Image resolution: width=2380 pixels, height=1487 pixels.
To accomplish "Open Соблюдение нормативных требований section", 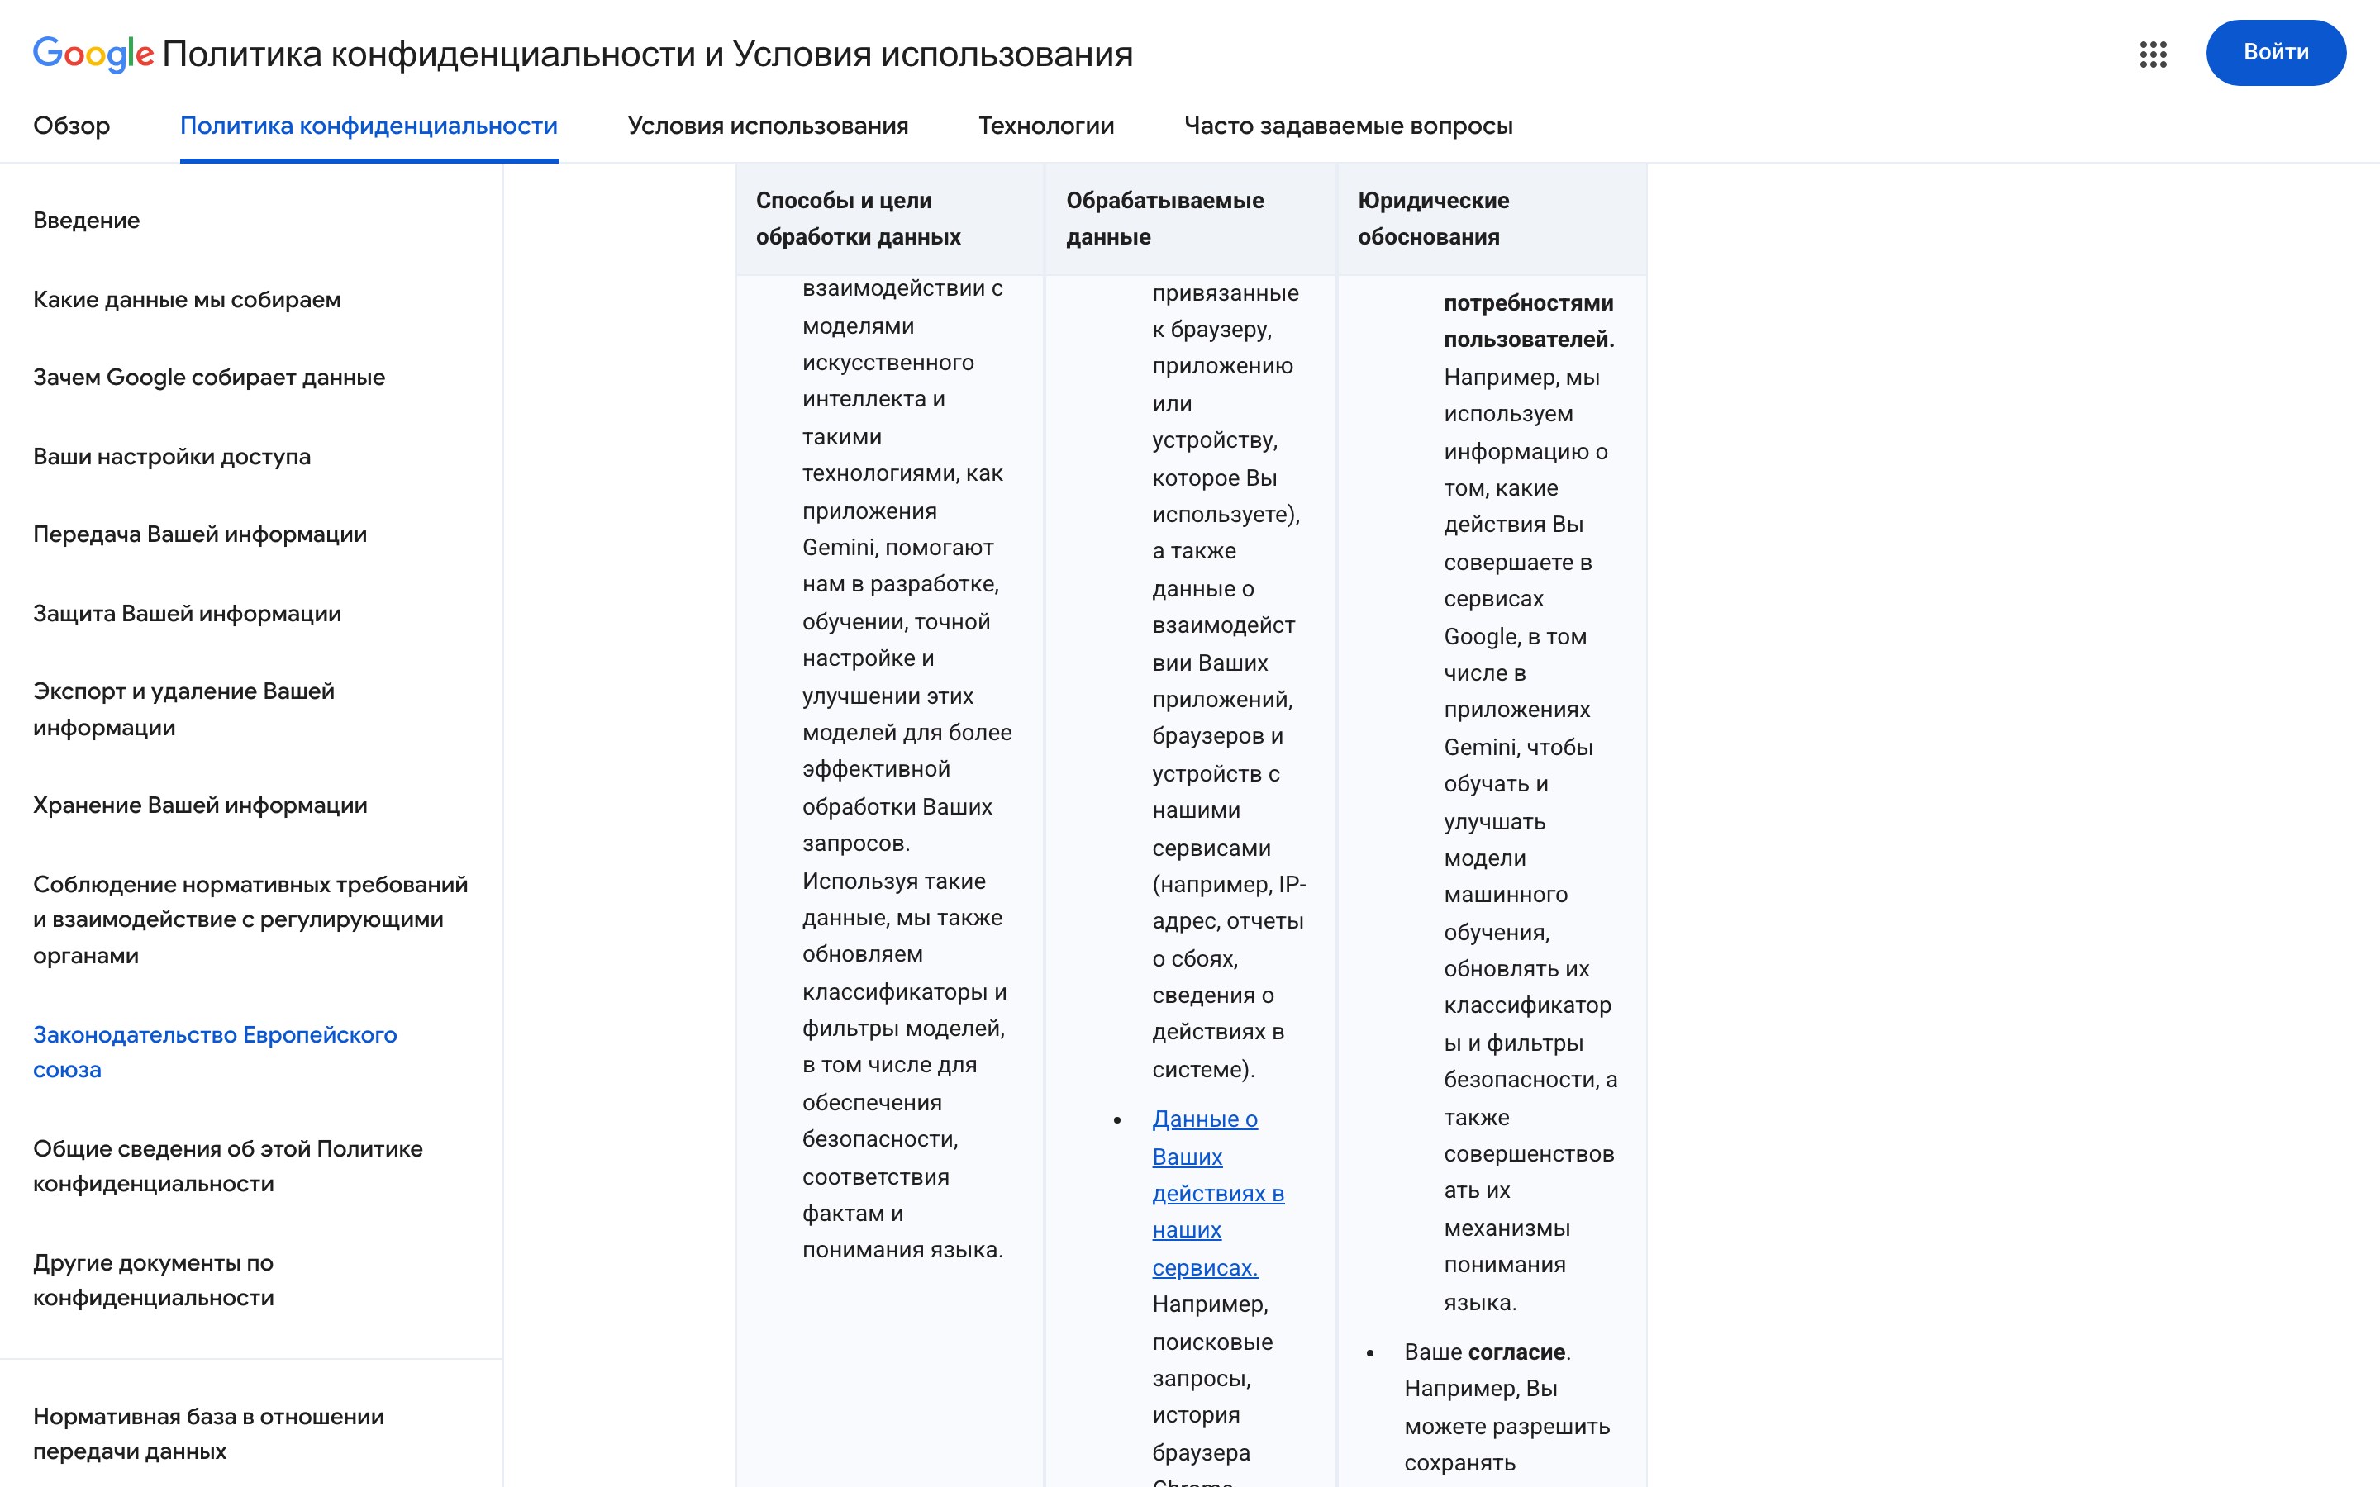I will 250,919.
